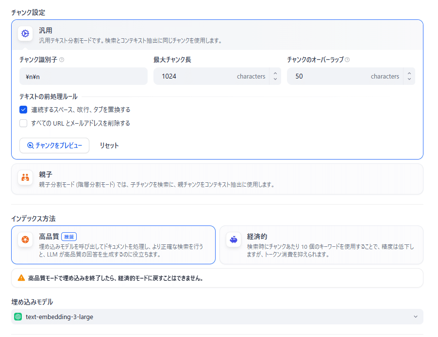
Task: Select the 高品質 index method card
Action: pyautogui.click(x=114, y=245)
